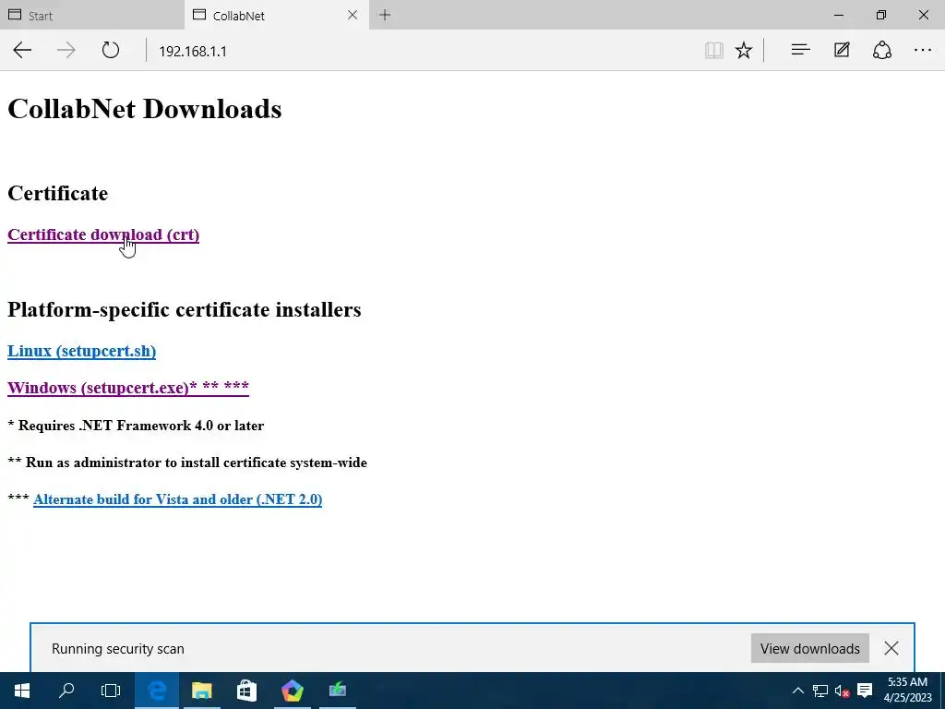Open the colorful pentagon app on taskbar
This screenshot has height=709, width=945.
click(293, 691)
